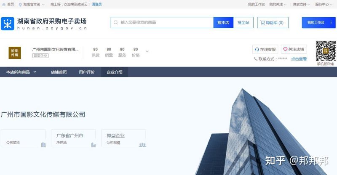Expand the 本店所有商品 dropdown
This screenshot has height=175, width=337.
point(21,72)
